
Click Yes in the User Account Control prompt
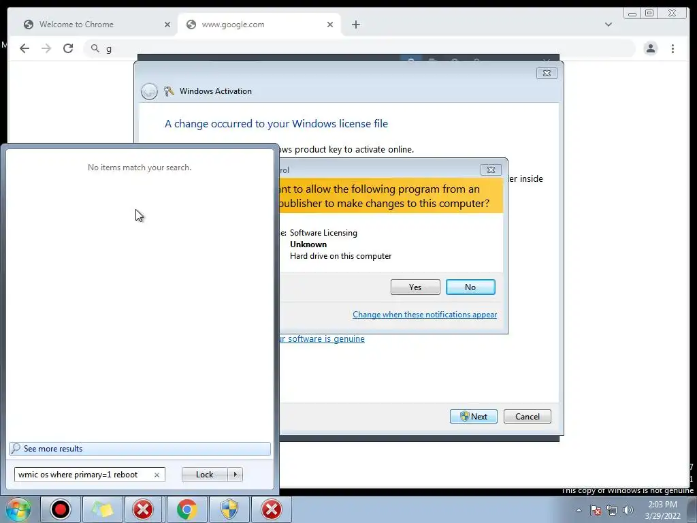point(415,287)
